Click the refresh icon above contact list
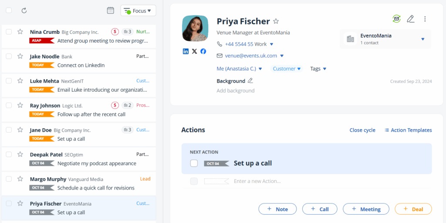446x223 pixels. tap(24, 10)
